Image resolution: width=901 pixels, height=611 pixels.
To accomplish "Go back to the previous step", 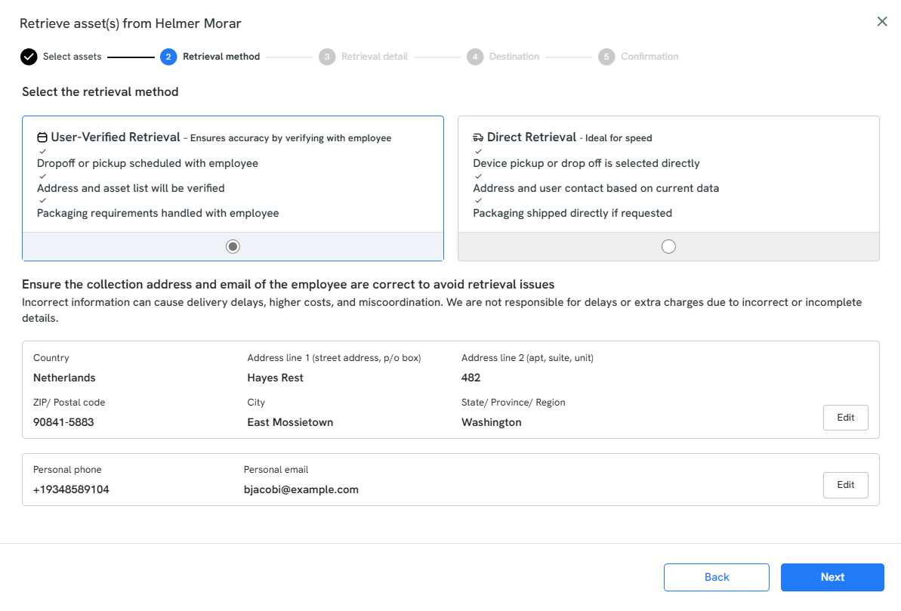I will (716, 577).
